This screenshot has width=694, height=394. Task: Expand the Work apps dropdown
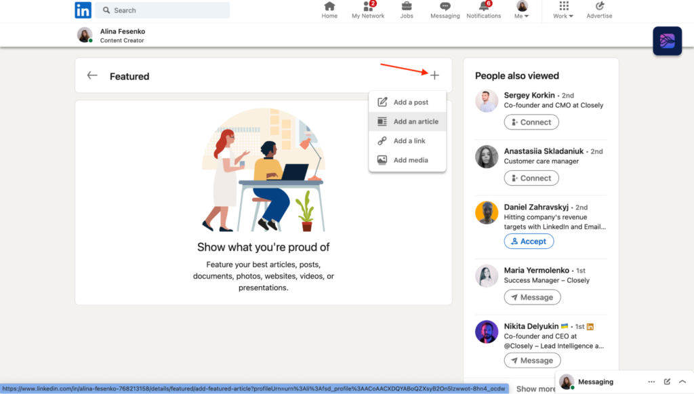563,9
